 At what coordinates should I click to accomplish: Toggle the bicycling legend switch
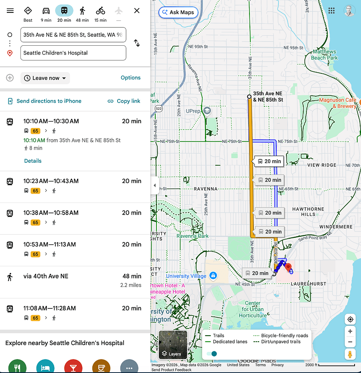pos(212,354)
